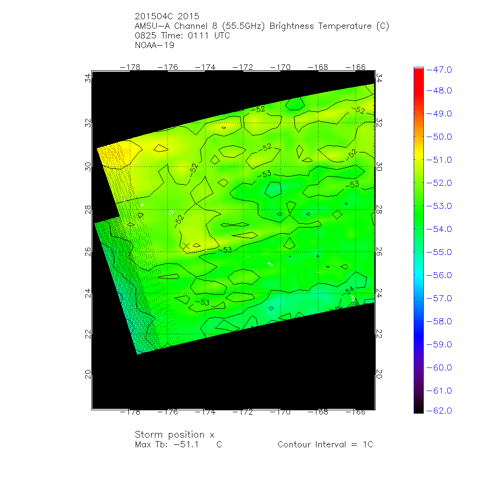Image resolution: width=481 pixels, height=481 pixels.
Task: Click the "-61.0" colorbar label
Action: coord(439,391)
